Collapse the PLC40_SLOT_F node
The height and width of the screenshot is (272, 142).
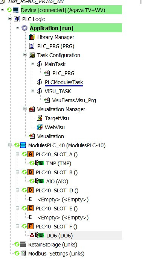(17, 226)
